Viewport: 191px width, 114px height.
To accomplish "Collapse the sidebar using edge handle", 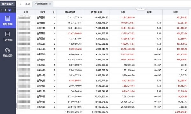I will tap(17, 58).
